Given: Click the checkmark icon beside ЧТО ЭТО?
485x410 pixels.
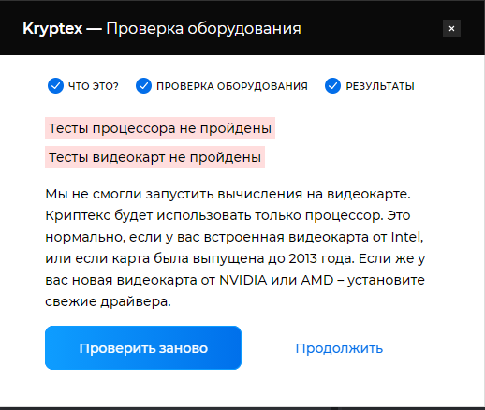Looking at the screenshot, I should click(x=55, y=85).
